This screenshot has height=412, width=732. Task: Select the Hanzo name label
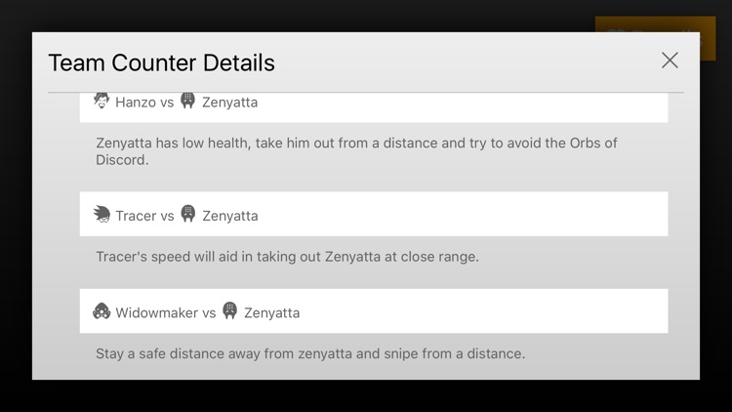[136, 103]
